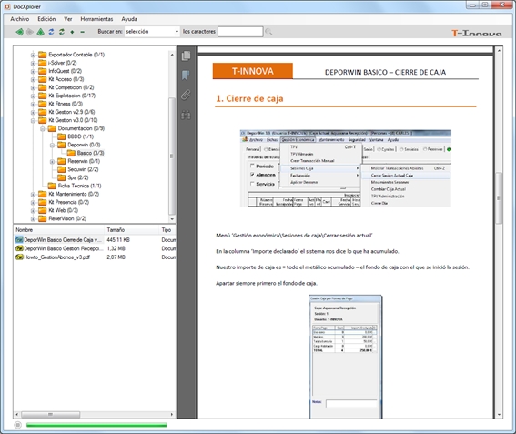
Task: Open the PDF bookmarks panel icon
Action: 186,75
